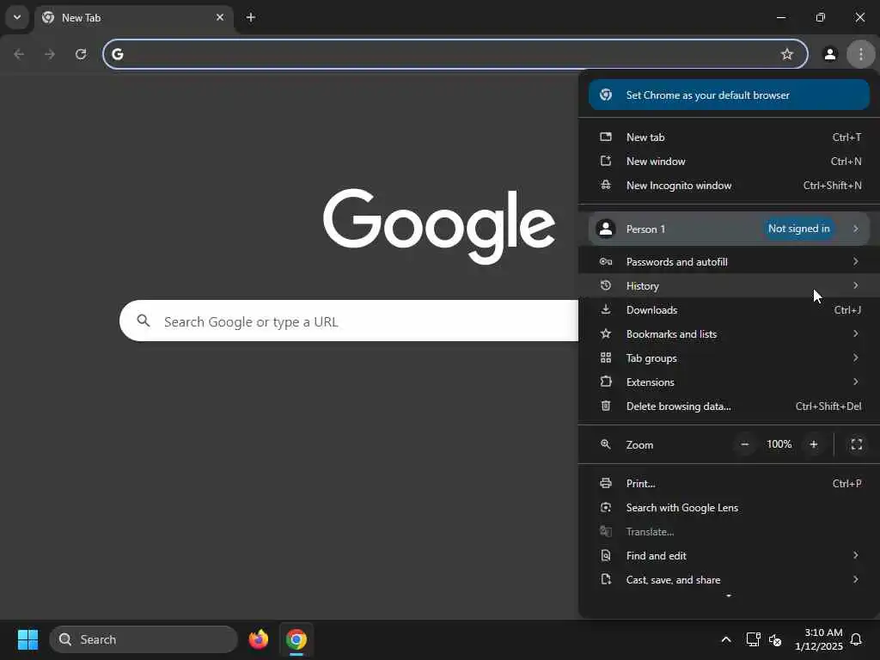The height and width of the screenshot is (660, 880).
Task: Open the clock showing 3:10 AM
Action: [x=819, y=639]
